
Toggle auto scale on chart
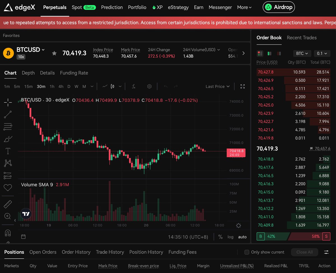point(242,237)
